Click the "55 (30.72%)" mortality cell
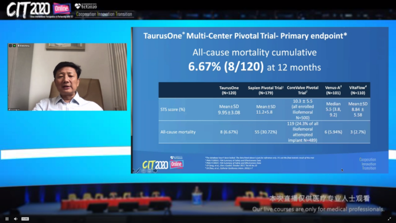 tap(266, 132)
